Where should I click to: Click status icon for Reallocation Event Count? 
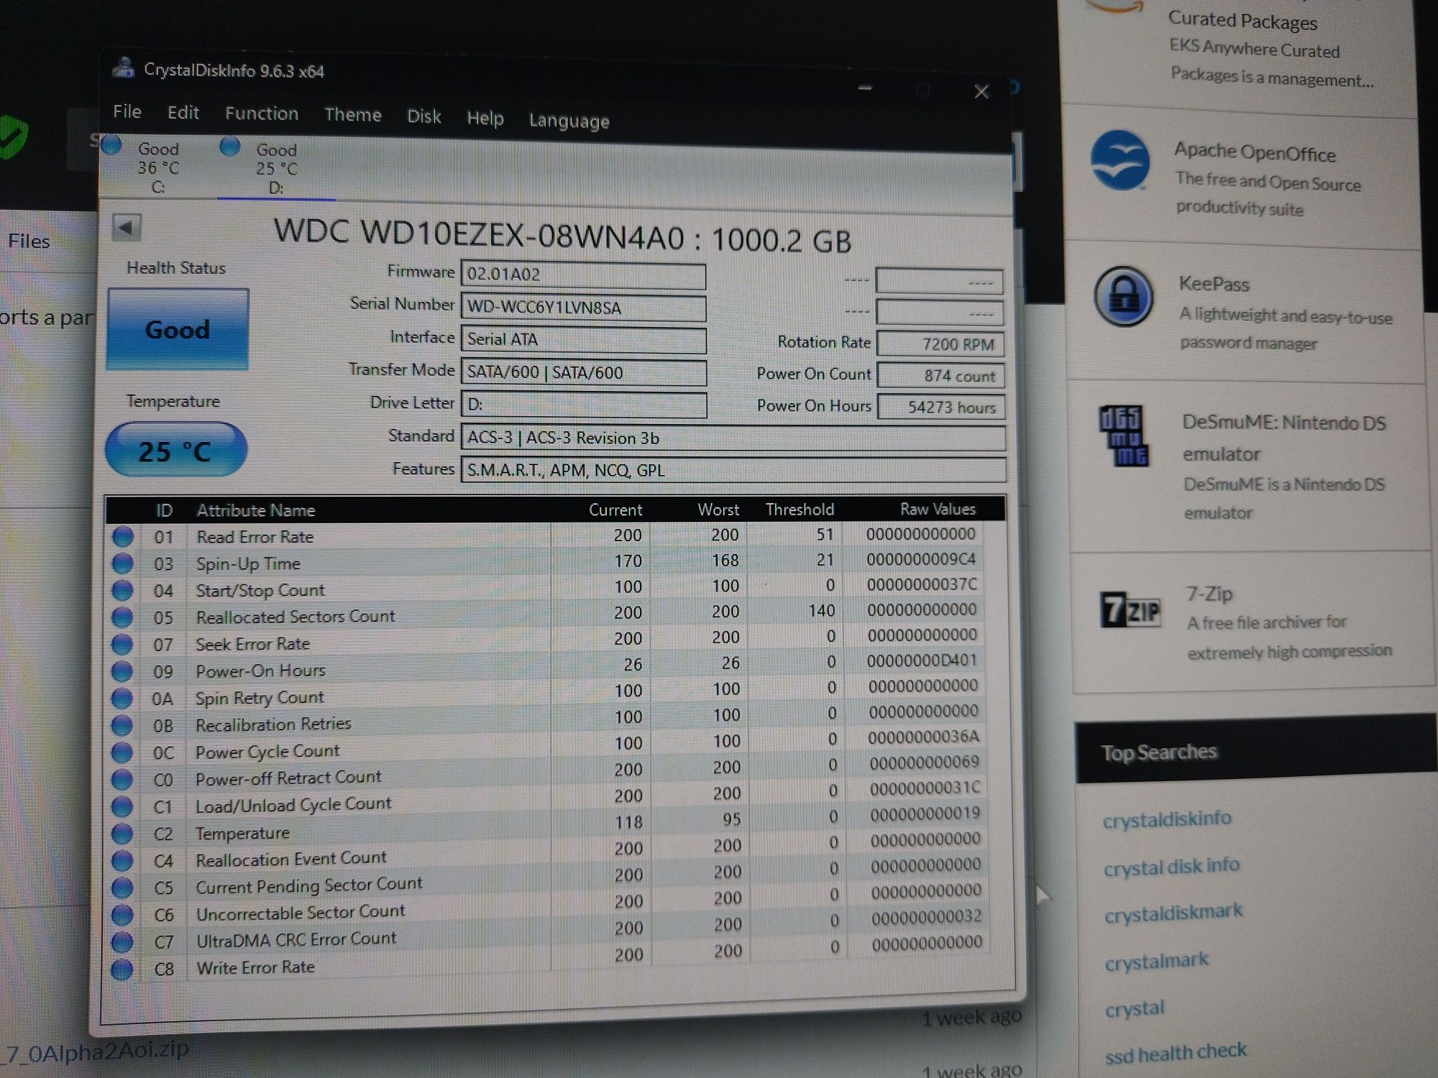(122, 860)
